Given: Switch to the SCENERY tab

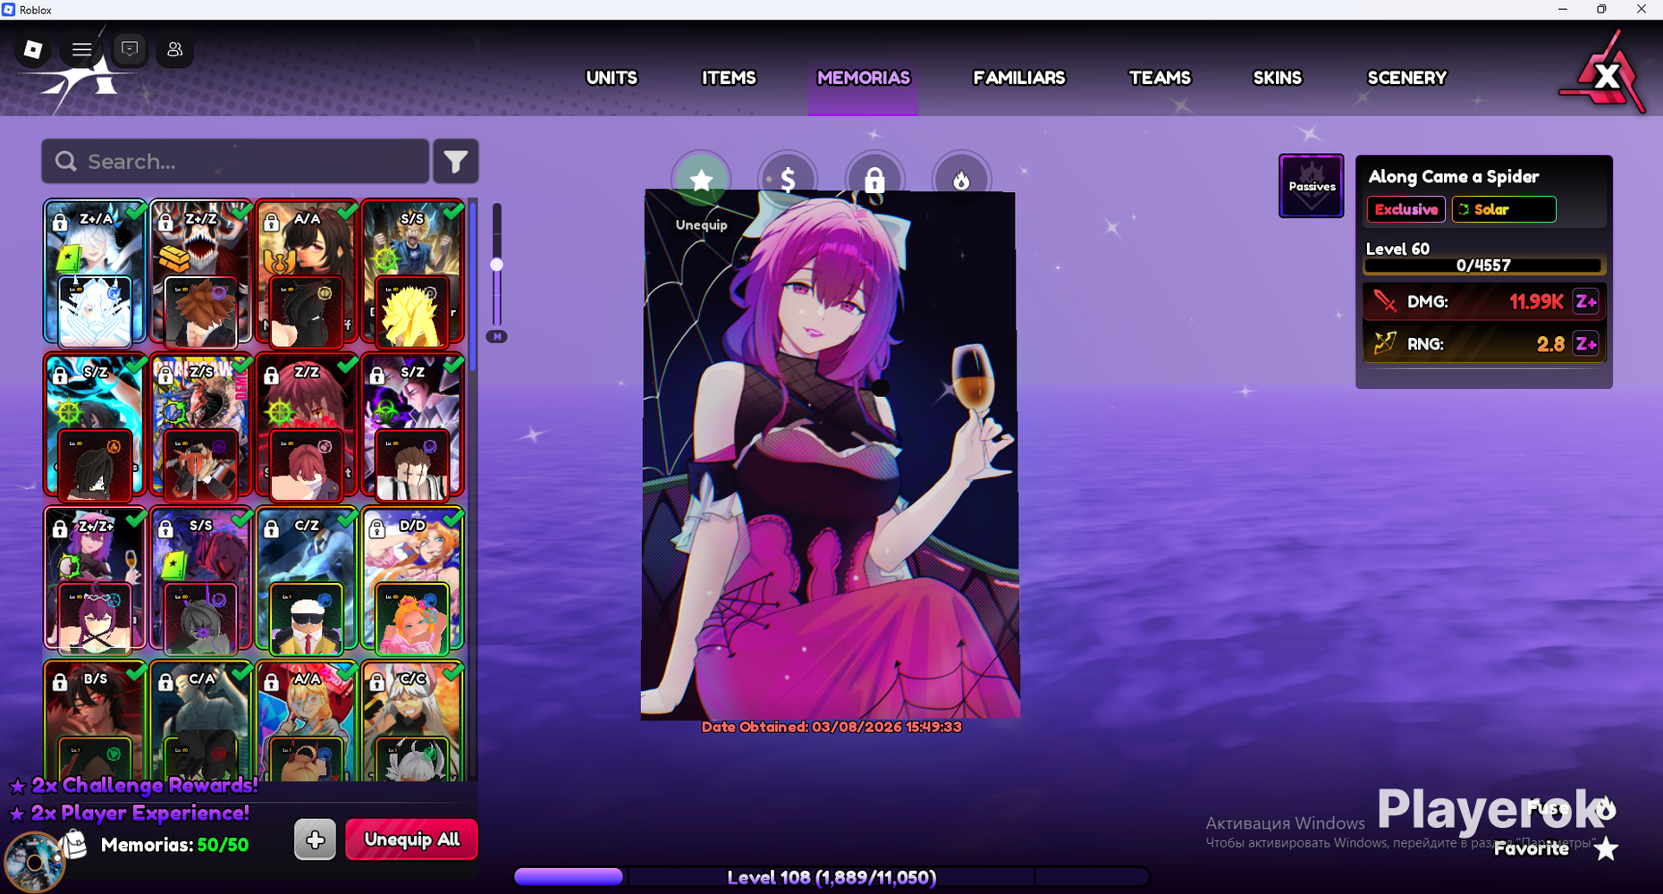Looking at the screenshot, I should pyautogui.click(x=1407, y=78).
